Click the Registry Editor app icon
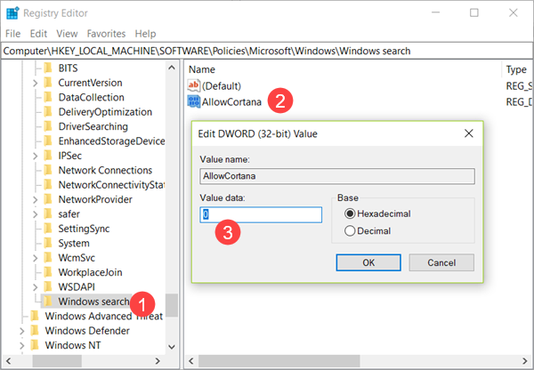Viewport: 534px width, 370px height. pos(12,13)
